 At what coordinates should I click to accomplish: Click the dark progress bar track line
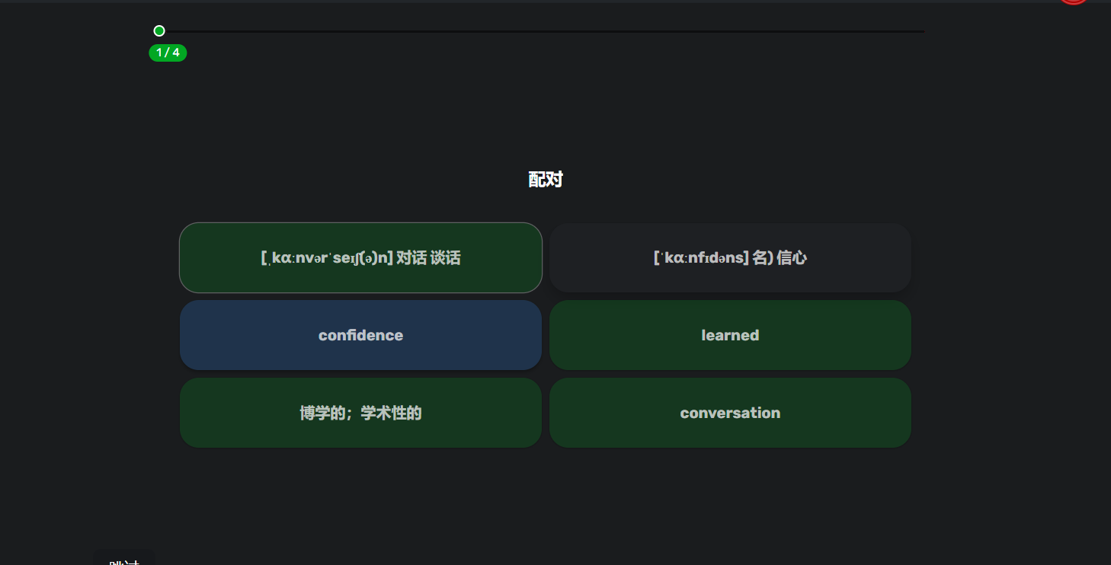[542, 31]
